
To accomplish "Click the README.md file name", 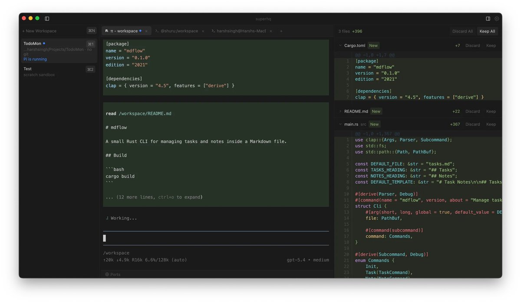I will click(356, 111).
